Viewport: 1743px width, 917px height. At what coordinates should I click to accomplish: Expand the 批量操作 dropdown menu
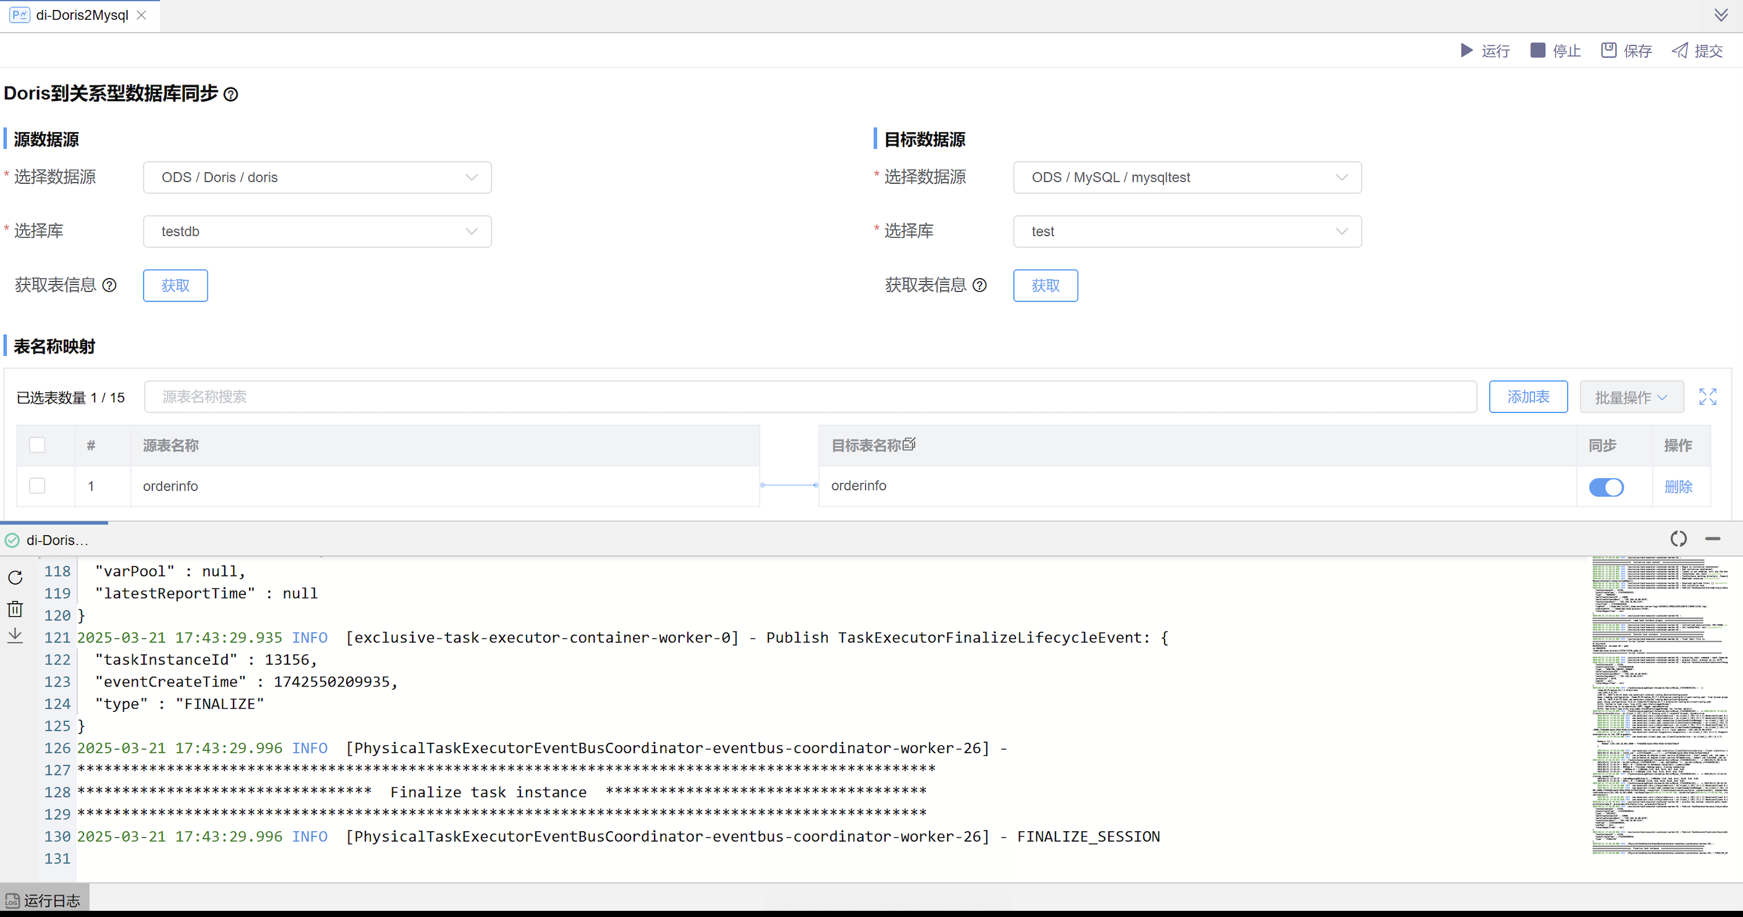click(1631, 397)
